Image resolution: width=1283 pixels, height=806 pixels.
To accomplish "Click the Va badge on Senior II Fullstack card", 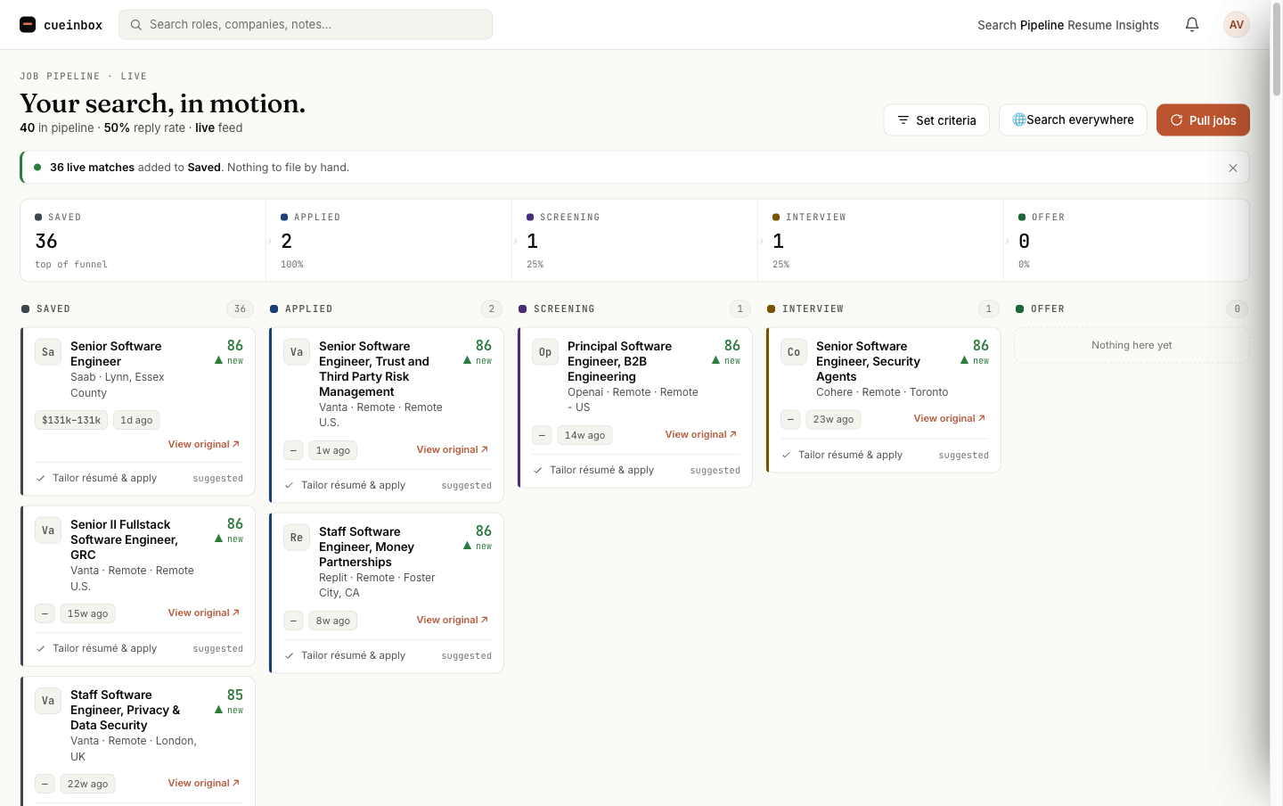I will pyautogui.click(x=48, y=530).
